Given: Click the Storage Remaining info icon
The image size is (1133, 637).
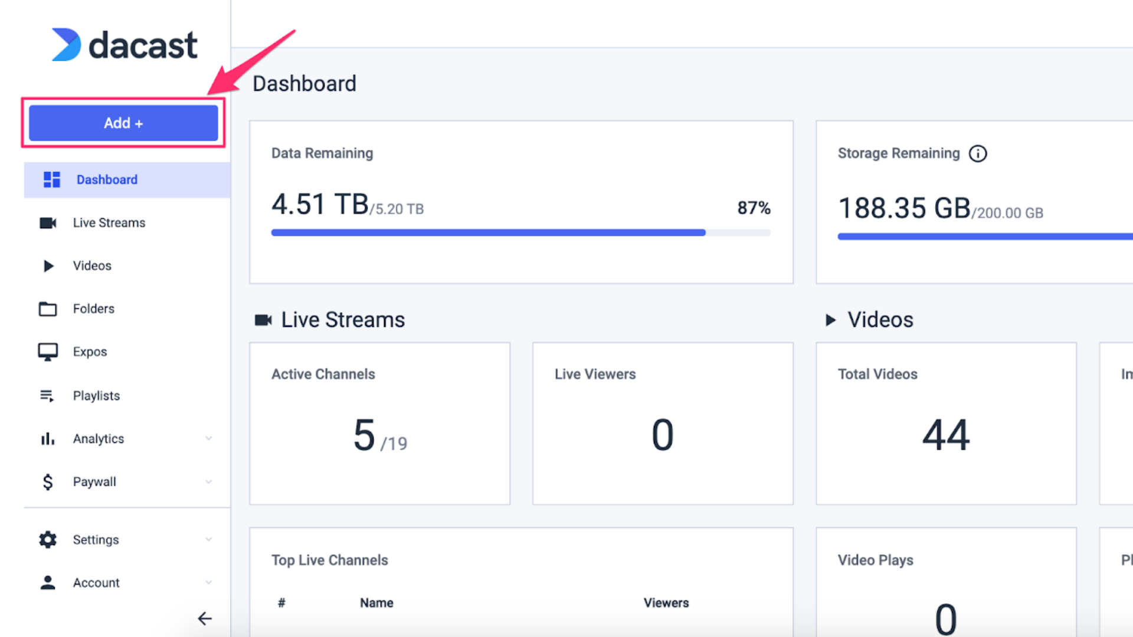Looking at the screenshot, I should click(x=979, y=153).
